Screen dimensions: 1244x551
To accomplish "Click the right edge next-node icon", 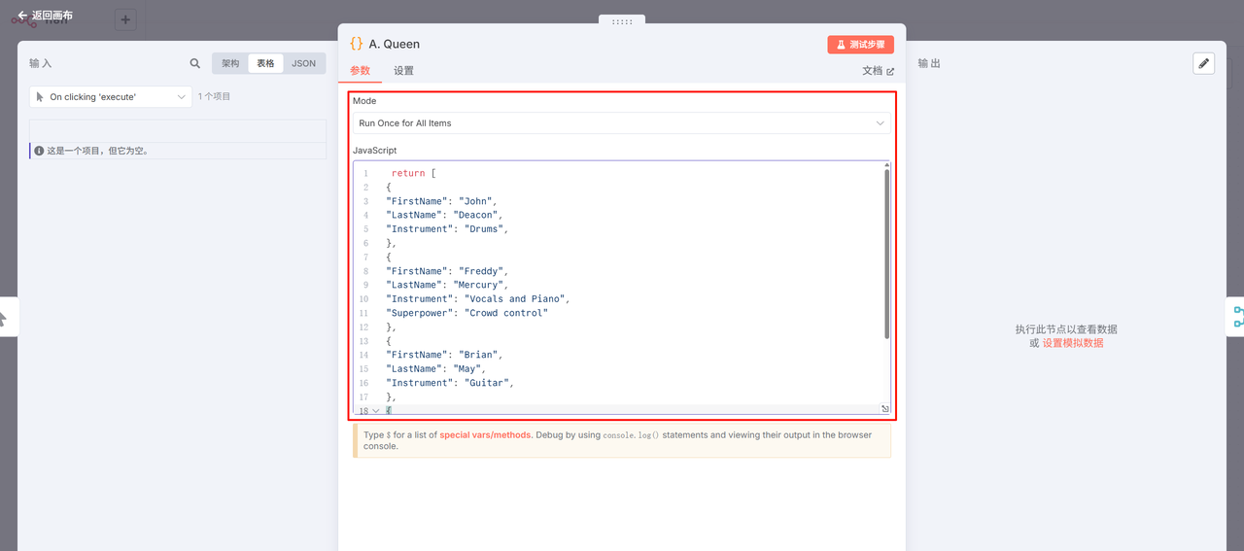I will coord(1239,316).
